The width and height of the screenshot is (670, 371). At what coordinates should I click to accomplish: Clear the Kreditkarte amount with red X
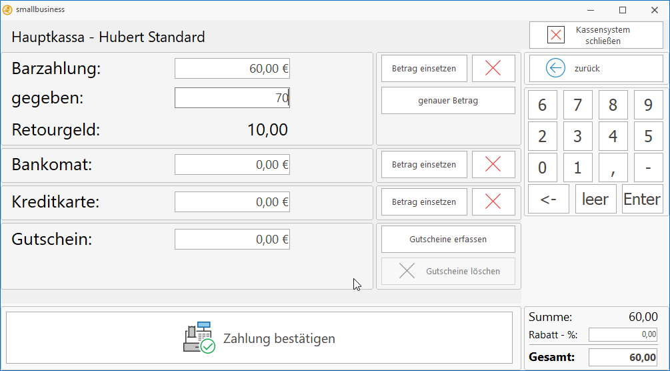coord(493,202)
